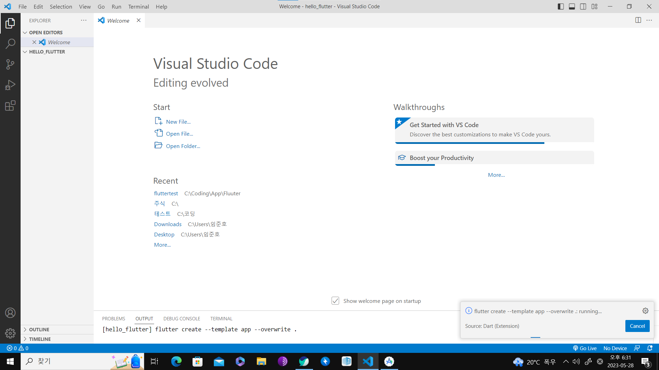This screenshot has height=370, width=659.
Task: Click More under Recent list
Action: pos(162,245)
